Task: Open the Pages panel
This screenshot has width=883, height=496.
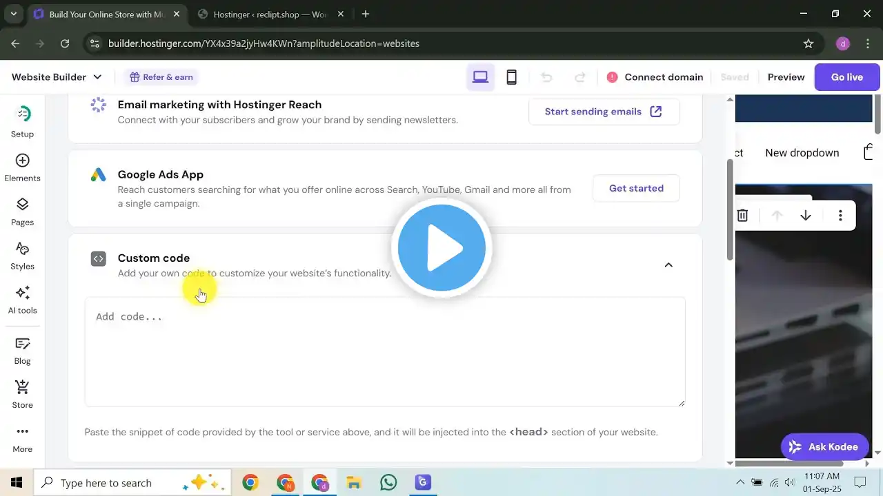Action: click(x=22, y=211)
